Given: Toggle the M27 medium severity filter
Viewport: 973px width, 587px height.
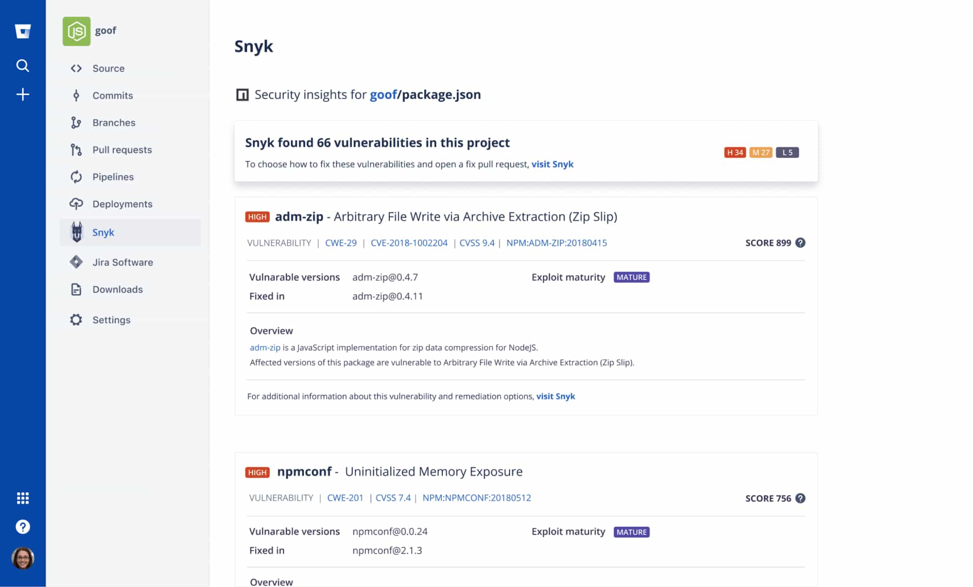Looking at the screenshot, I should point(761,152).
